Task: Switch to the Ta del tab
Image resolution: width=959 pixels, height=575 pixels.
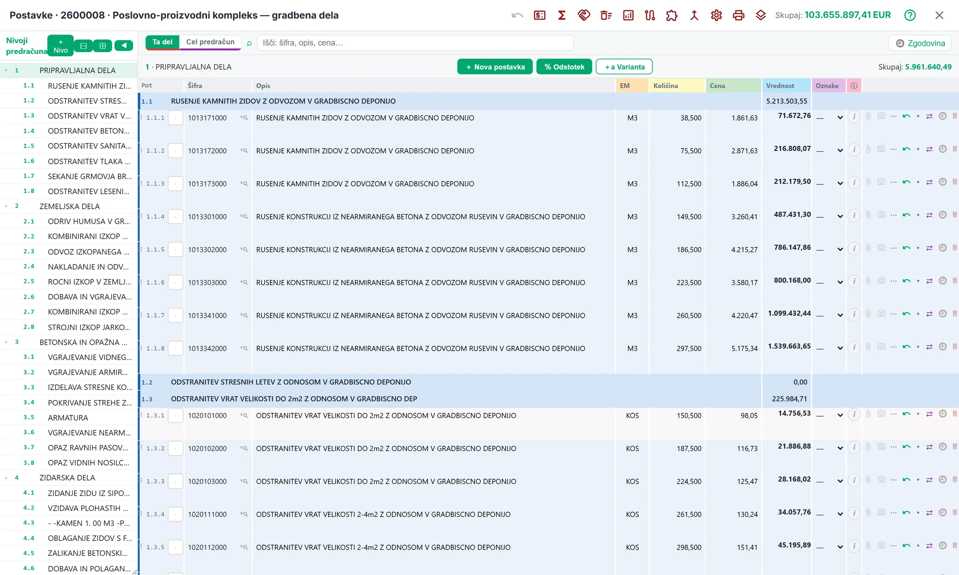Action: coord(163,42)
